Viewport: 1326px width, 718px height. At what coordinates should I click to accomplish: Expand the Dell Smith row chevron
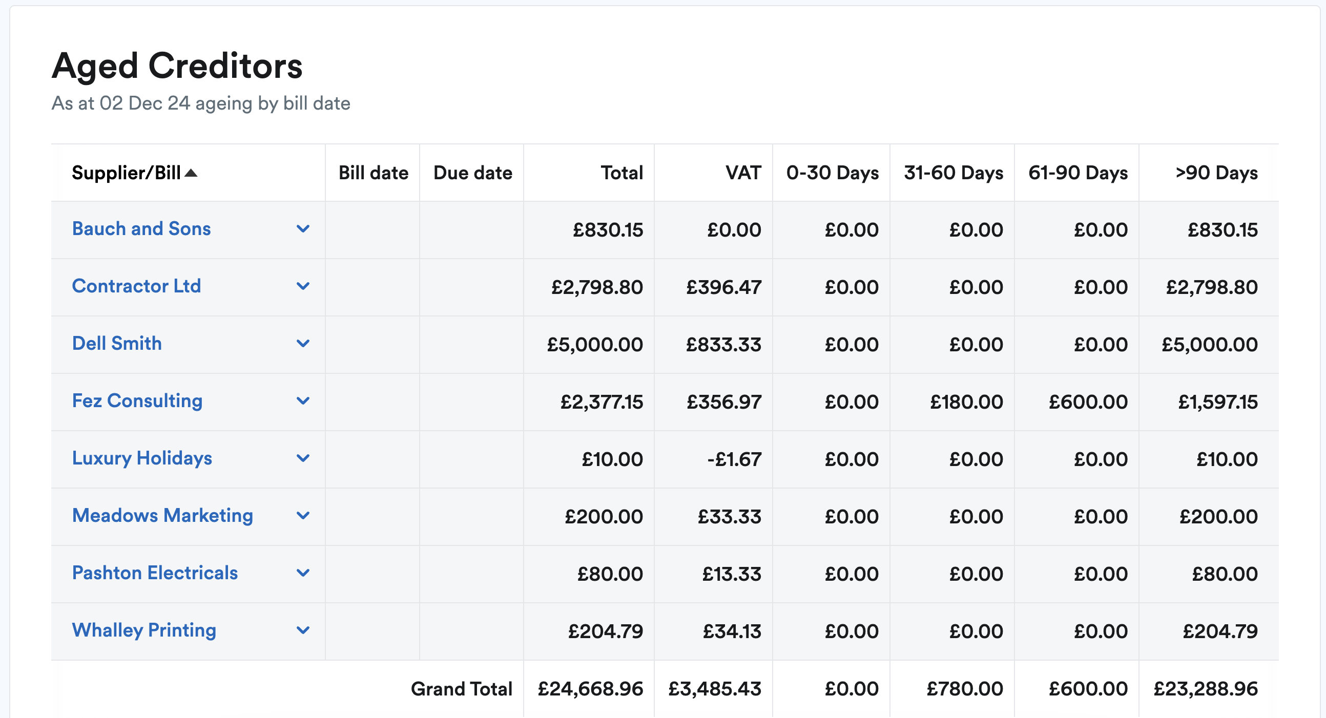pyautogui.click(x=303, y=343)
